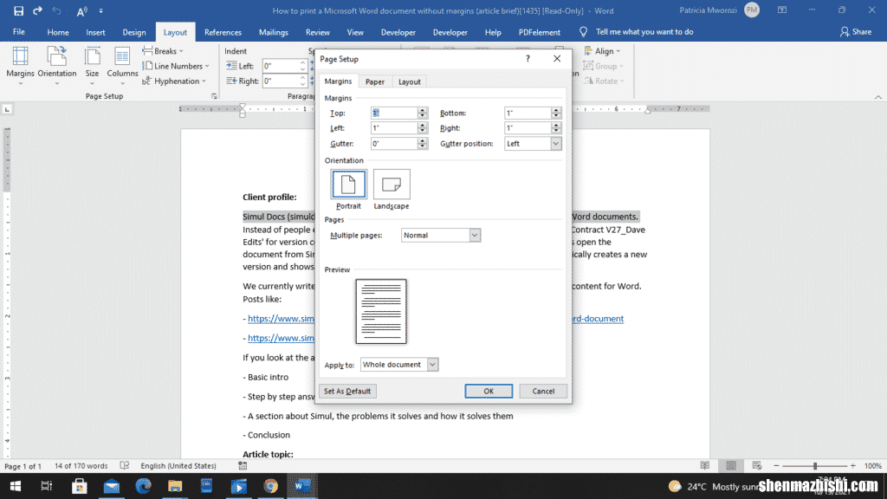The height and width of the screenshot is (499, 887).
Task: Click the Gutter value input field
Action: tap(394, 144)
